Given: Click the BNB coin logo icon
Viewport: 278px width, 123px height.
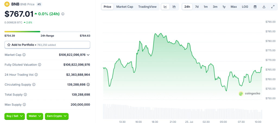Looking at the screenshot, I should pyautogui.click(x=7, y=5).
